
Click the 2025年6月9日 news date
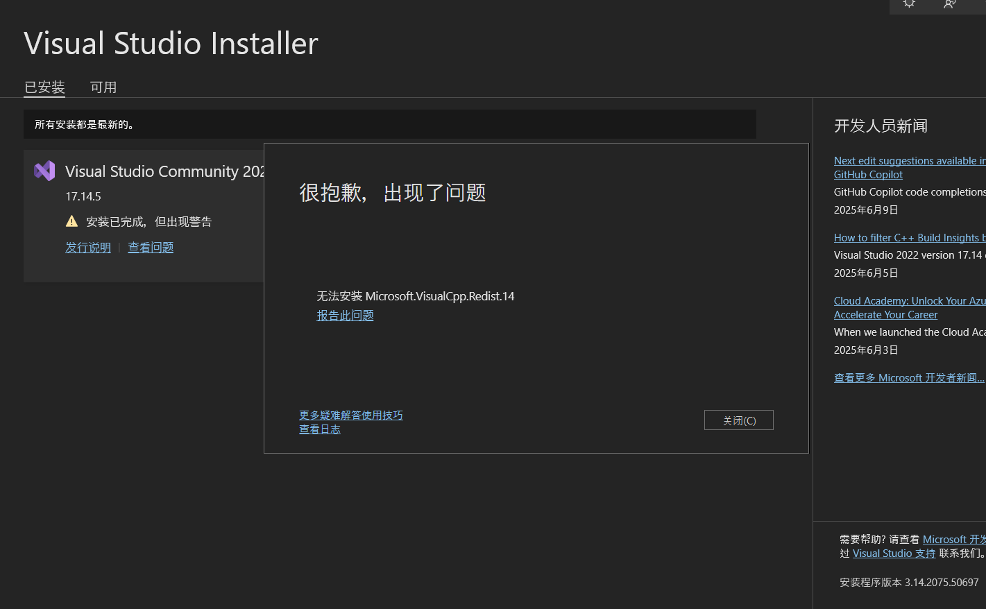click(x=866, y=210)
